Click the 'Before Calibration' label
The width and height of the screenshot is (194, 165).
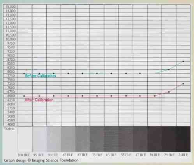pos(41,75)
